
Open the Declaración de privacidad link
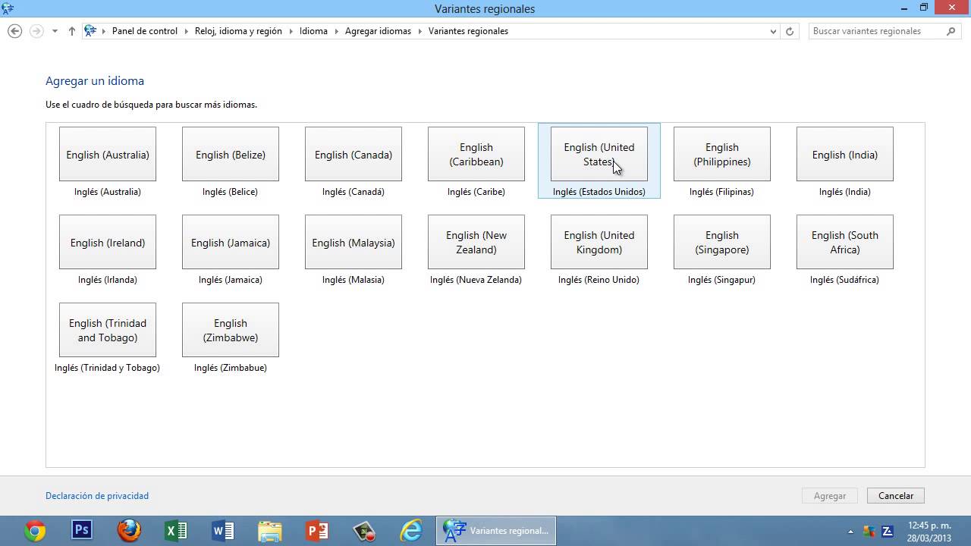pos(97,496)
